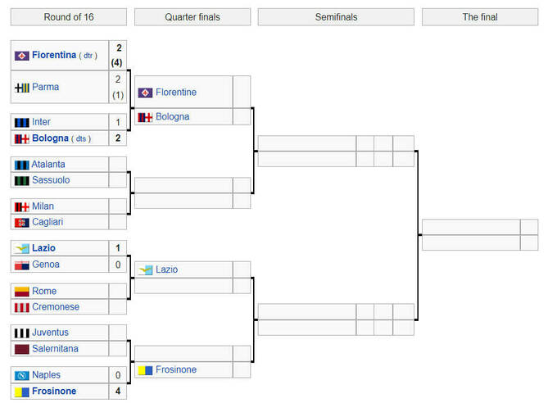Screen dimensions: 557x403
Task: Click the Frosinone flag in quarter finals
Action: pyautogui.click(x=145, y=370)
